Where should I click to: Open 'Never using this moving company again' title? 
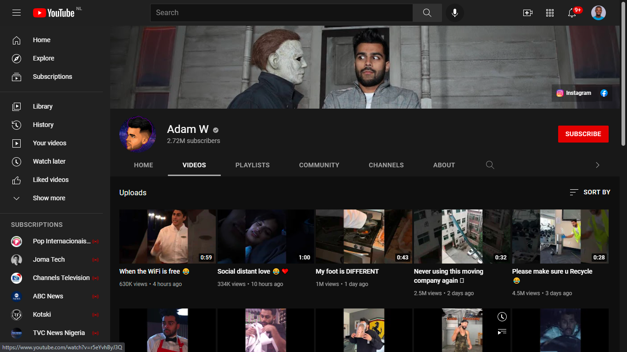pos(448,276)
